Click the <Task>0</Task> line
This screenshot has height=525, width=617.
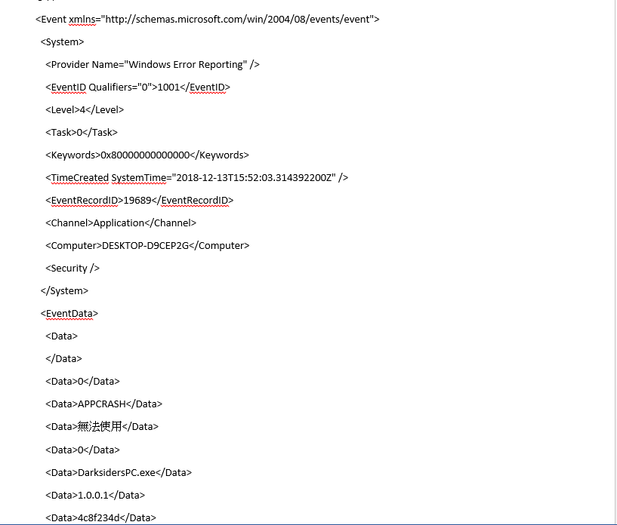82,133
